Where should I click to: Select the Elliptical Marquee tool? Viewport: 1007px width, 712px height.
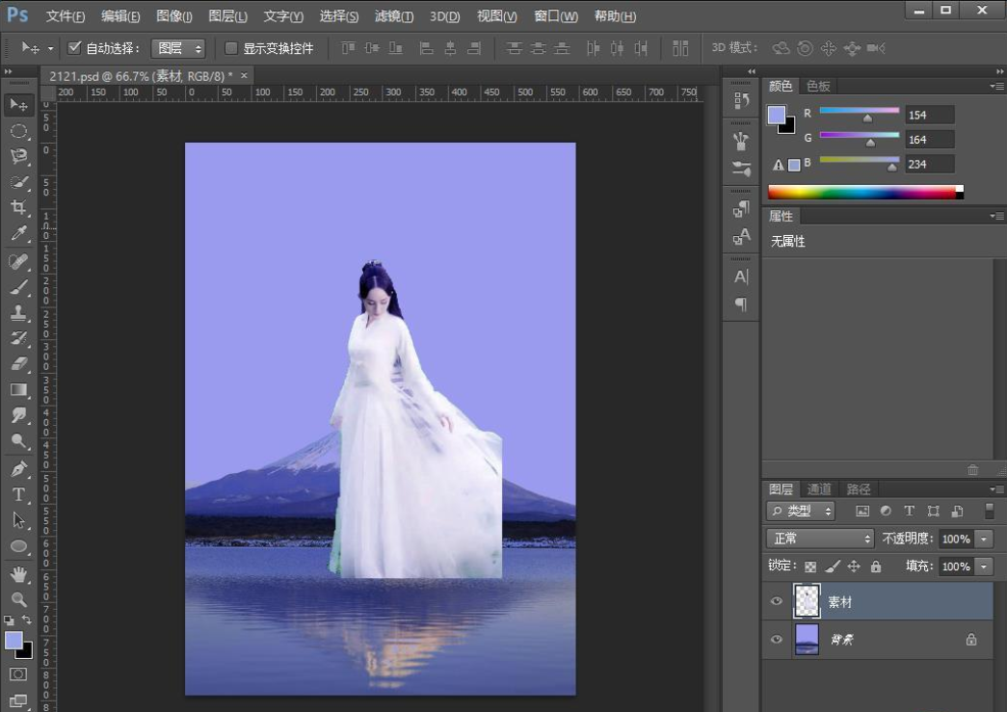[x=18, y=130]
